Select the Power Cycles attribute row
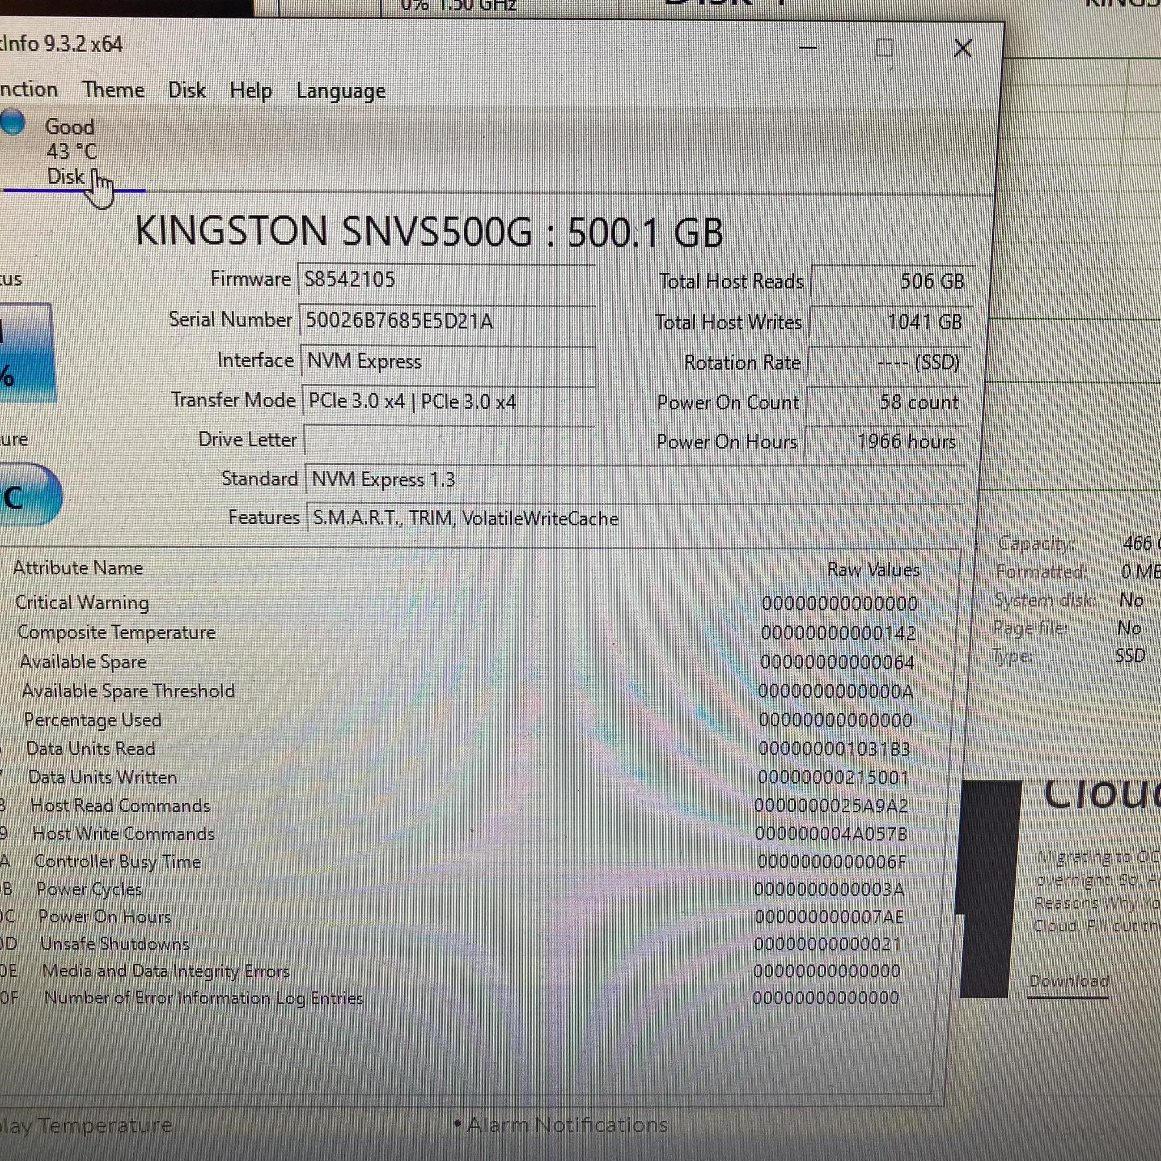This screenshot has height=1161, width=1161. 466,889
